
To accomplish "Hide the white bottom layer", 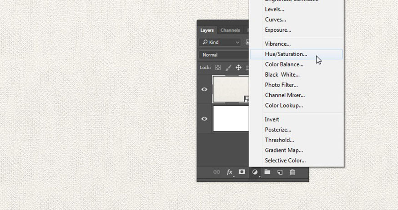I will [x=204, y=119].
